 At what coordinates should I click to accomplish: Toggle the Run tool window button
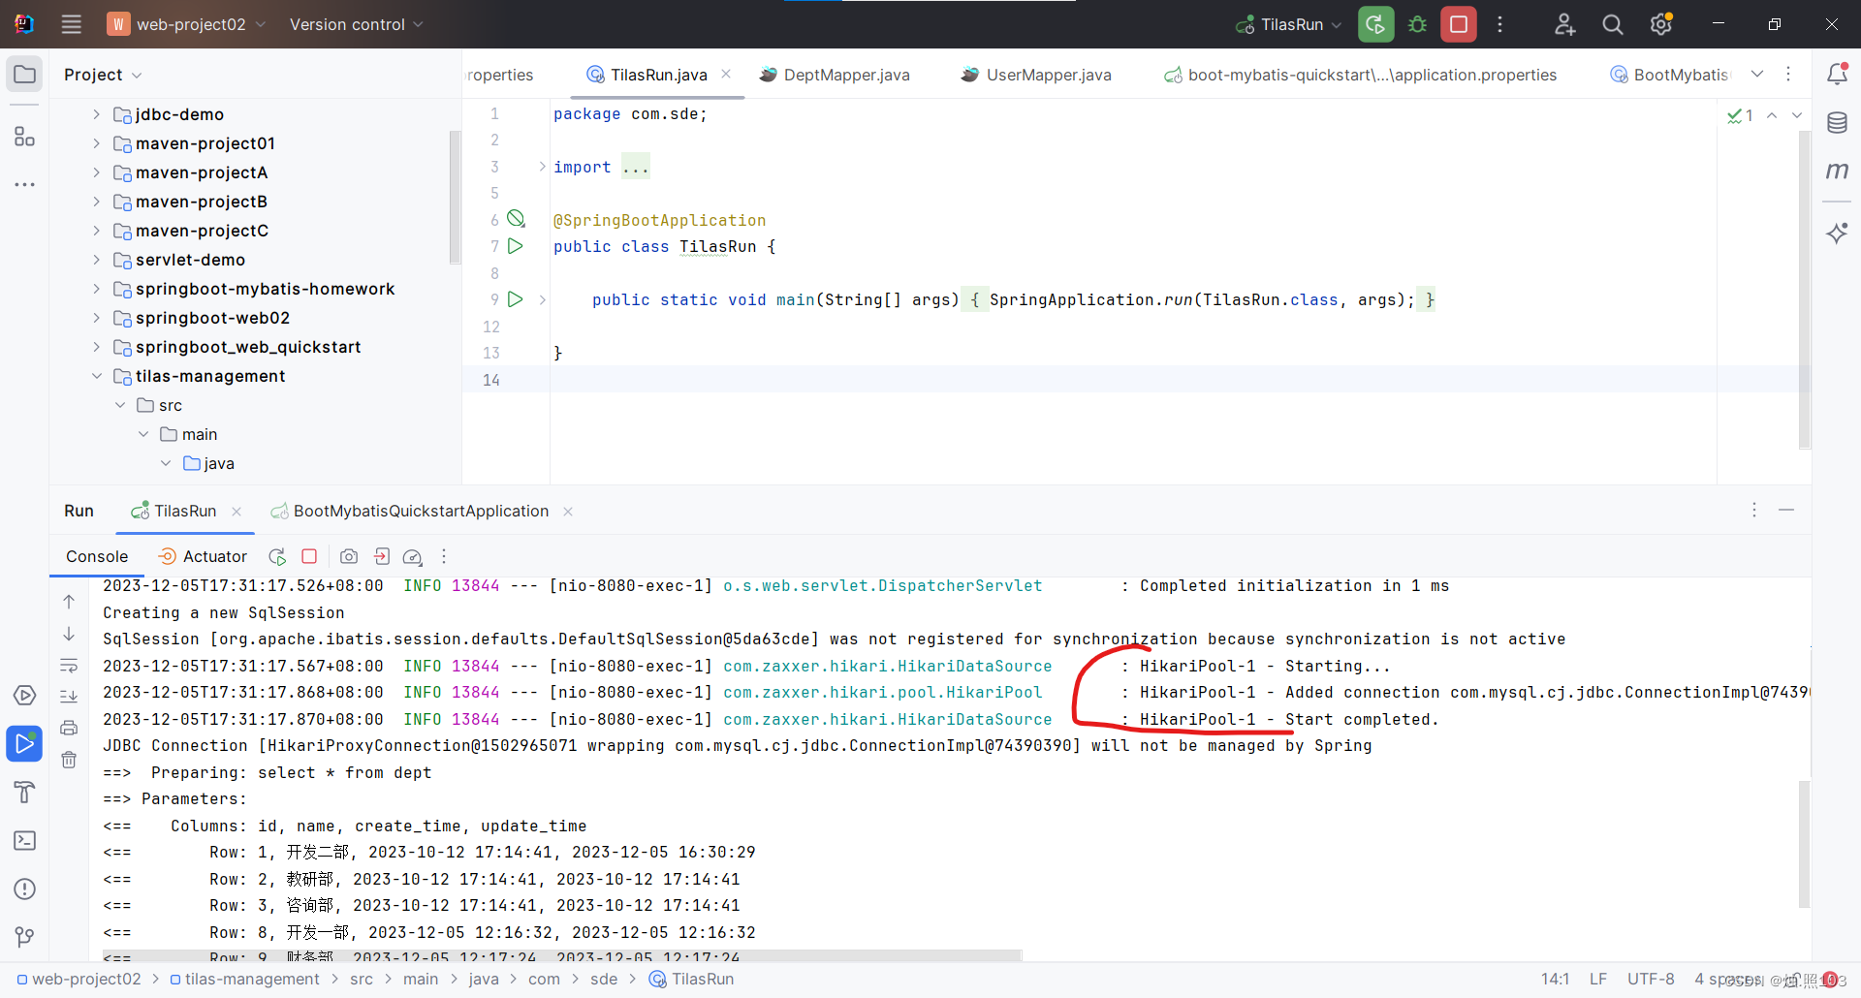point(25,743)
